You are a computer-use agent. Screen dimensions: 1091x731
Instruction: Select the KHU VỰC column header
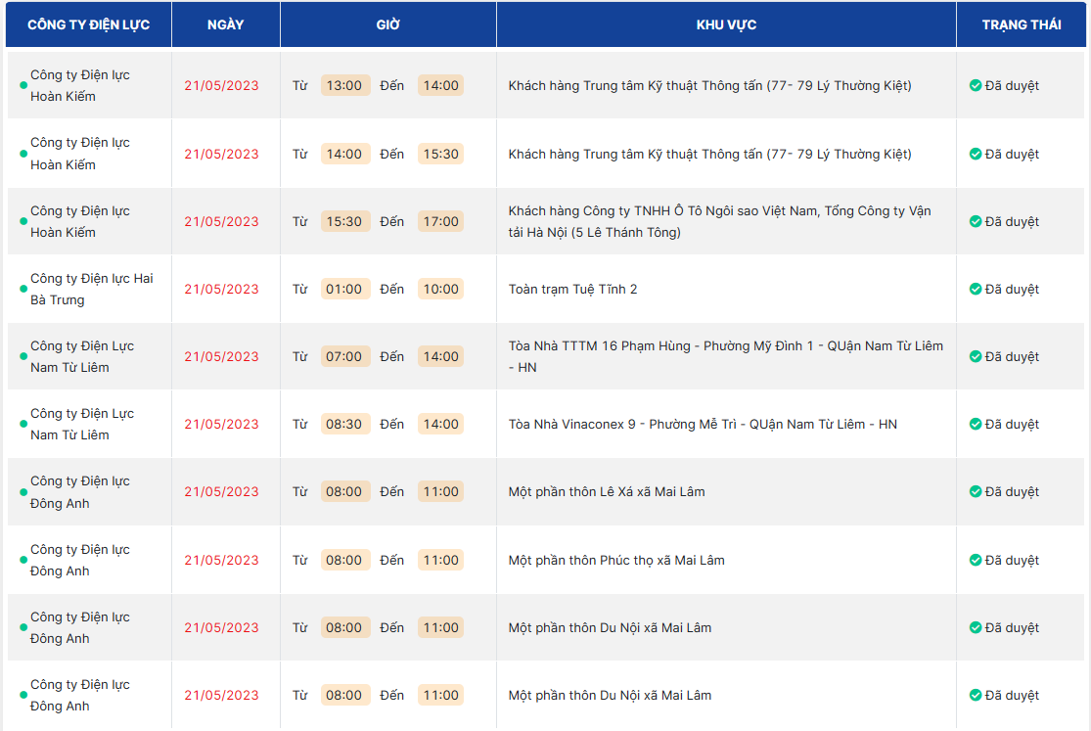pyautogui.click(x=725, y=25)
